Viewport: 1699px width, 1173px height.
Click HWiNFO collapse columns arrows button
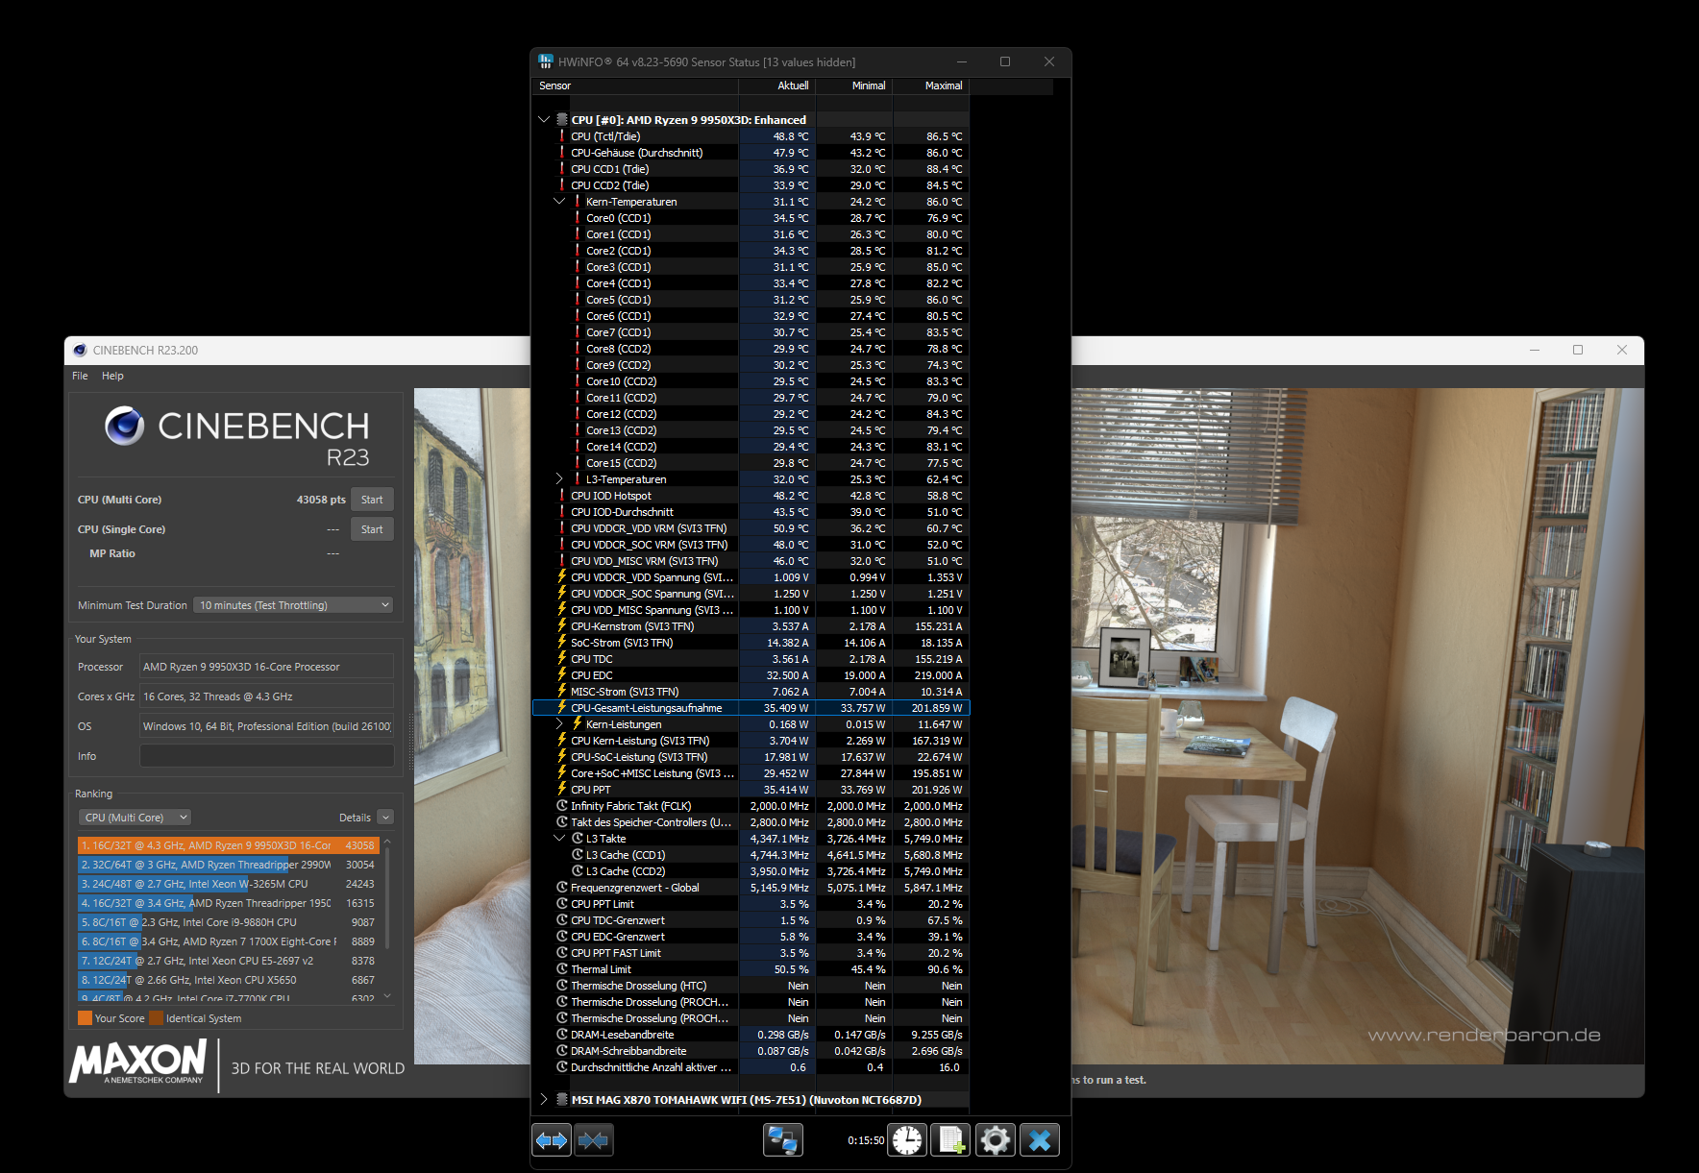point(593,1140)
